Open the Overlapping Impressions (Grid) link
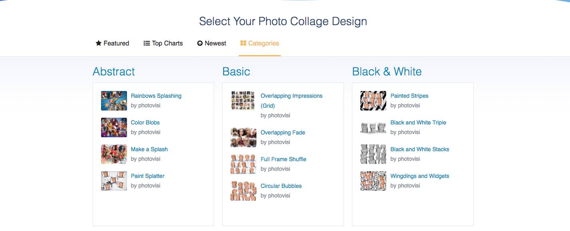Viewport: 570px width, 231px height. pos(292,101)
